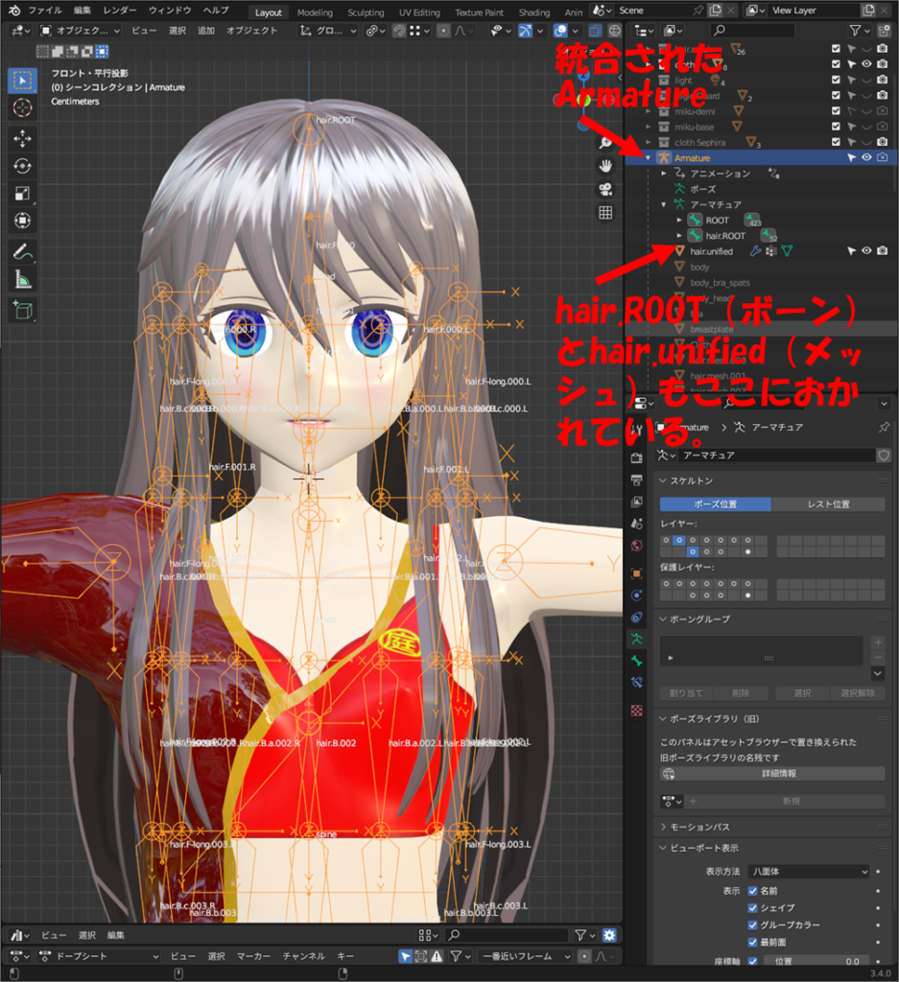Open the World properties tab

click(636, 545)
